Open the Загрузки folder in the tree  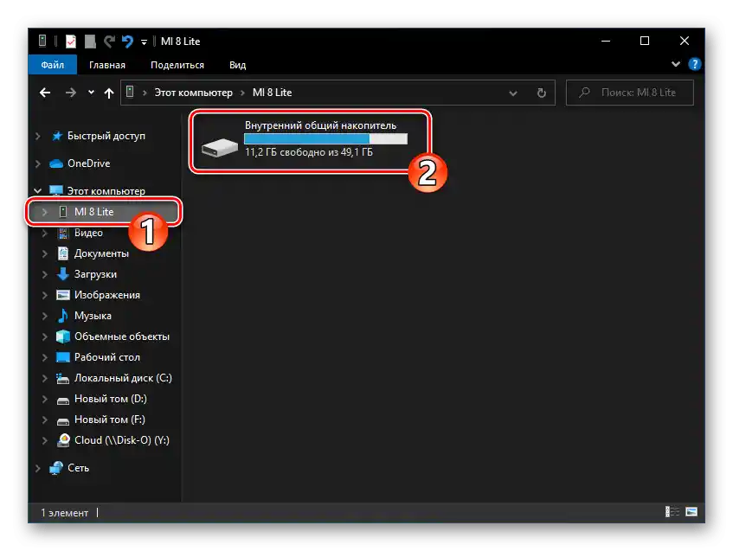[95, 274]
